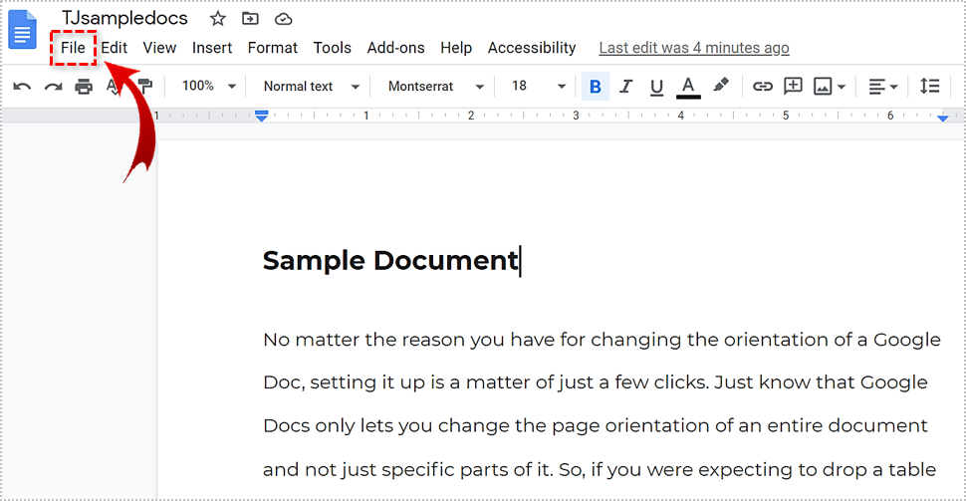Expand the 100% zoom dropdown
966x501 pixels.
[209, 87]
